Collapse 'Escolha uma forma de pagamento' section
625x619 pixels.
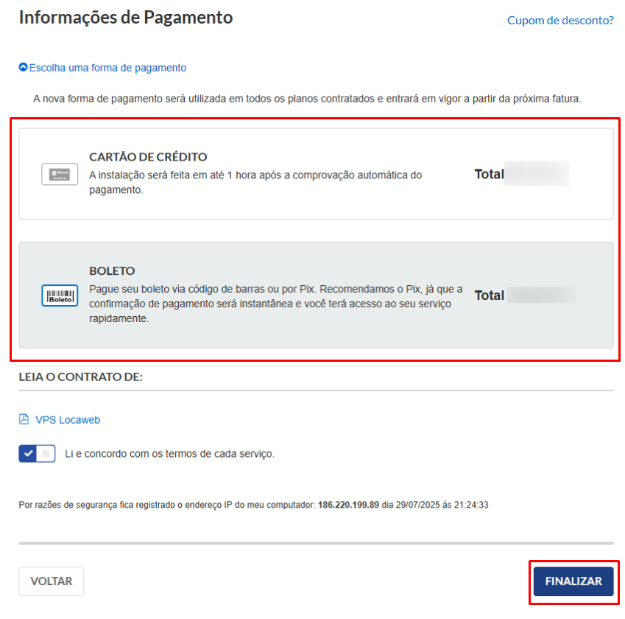(103, 68)
